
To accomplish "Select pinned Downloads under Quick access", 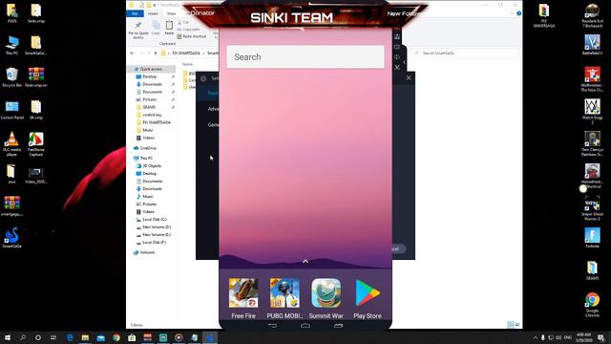I will click(x=153, y=84).
